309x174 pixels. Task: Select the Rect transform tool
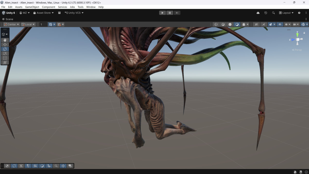[x=5, y=58]
